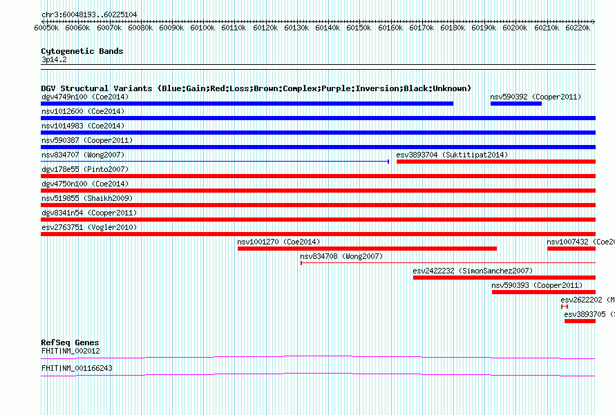Click the red bar under esv3893705
The image size is (615, 415).
tap(580, 321)
